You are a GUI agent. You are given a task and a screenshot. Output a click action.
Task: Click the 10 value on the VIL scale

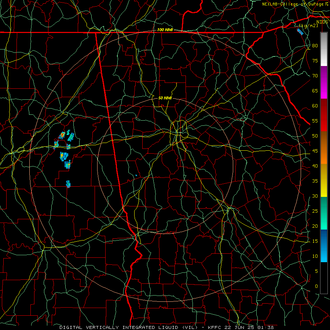(x=315, y=256)
